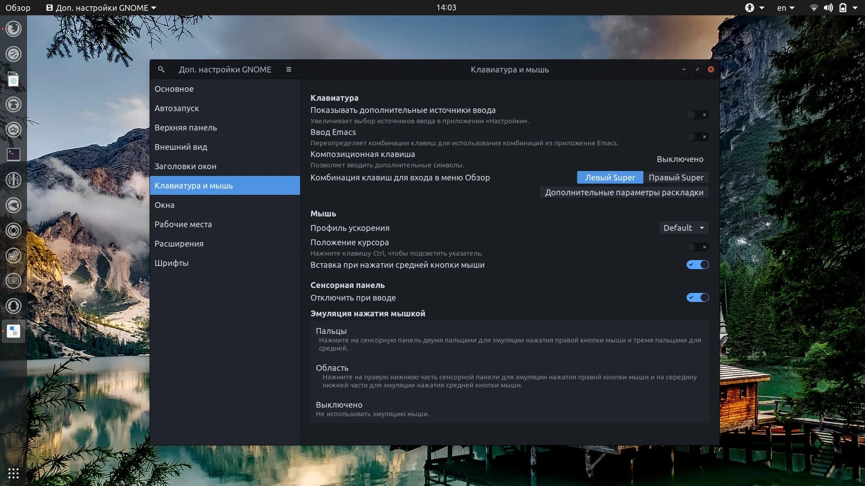Select Правый Super button
Screen dimensions: 865x486
pos(676,177)
